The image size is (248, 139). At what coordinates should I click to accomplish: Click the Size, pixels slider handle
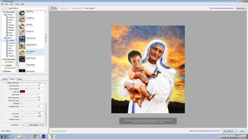point(29,113)
